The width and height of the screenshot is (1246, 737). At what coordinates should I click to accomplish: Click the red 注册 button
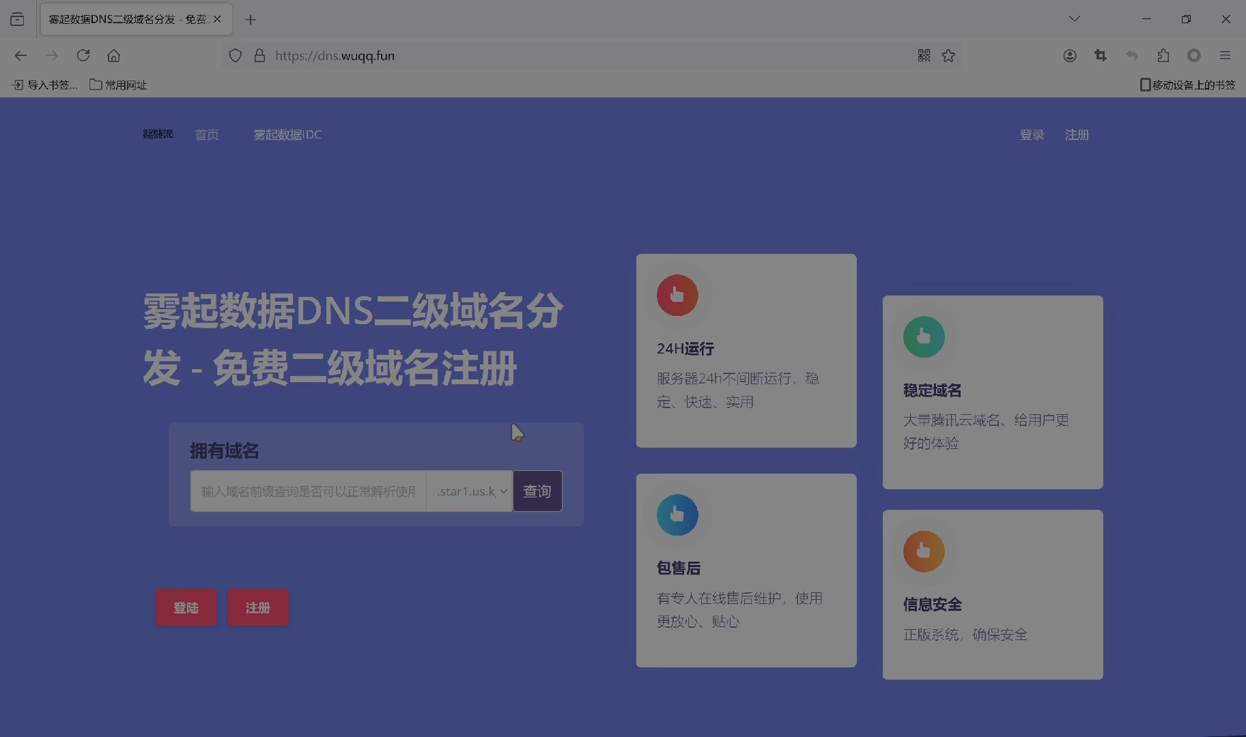258,607
